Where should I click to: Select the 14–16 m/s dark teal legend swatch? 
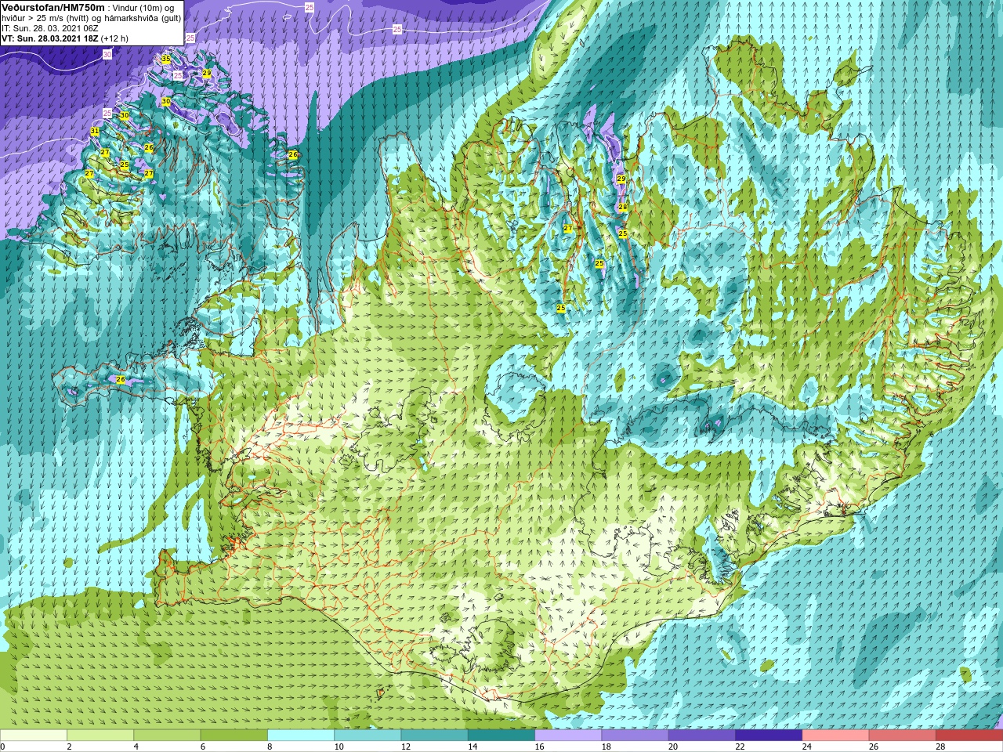pos(501,736)
